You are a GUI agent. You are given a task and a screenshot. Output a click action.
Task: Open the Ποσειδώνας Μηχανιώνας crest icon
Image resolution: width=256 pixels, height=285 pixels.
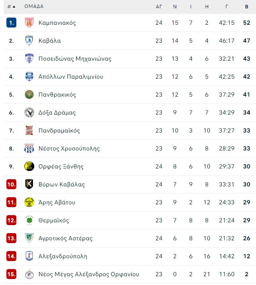click(x=29, y=59)
